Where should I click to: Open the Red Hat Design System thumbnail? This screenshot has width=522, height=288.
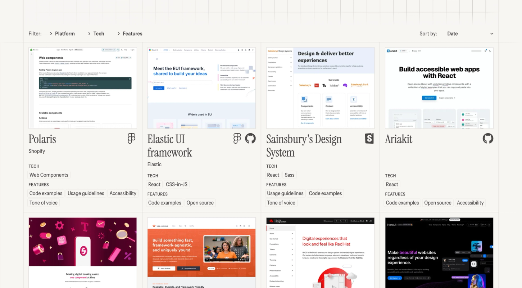(x=320, y=253)
